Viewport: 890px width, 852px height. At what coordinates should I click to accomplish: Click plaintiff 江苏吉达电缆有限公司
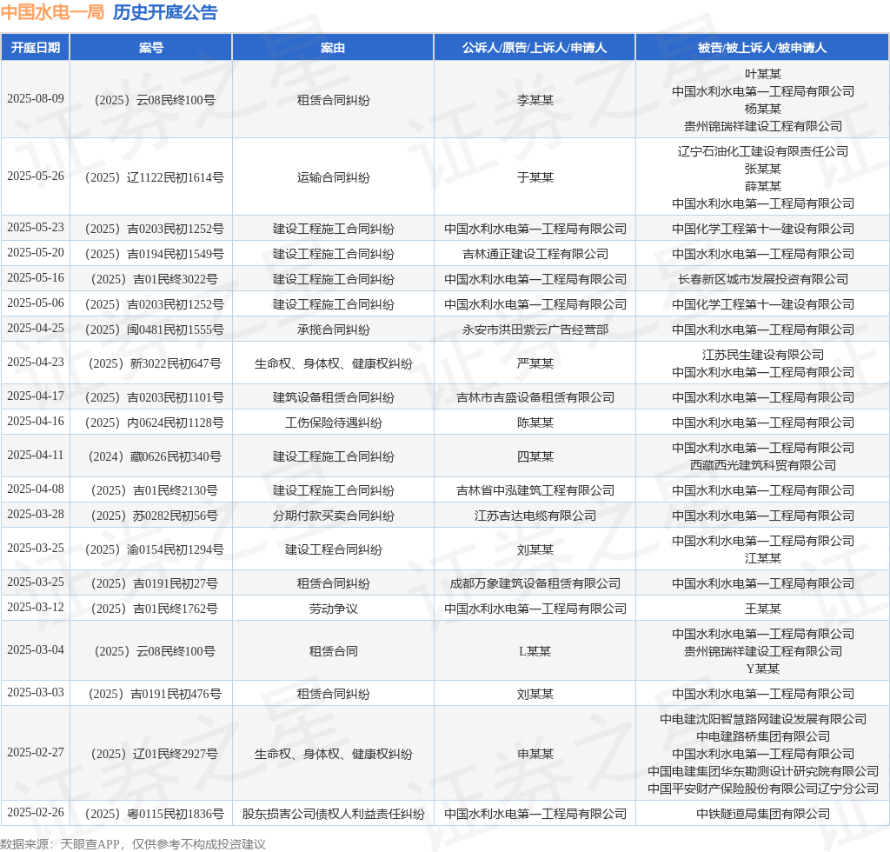point(535,516)
